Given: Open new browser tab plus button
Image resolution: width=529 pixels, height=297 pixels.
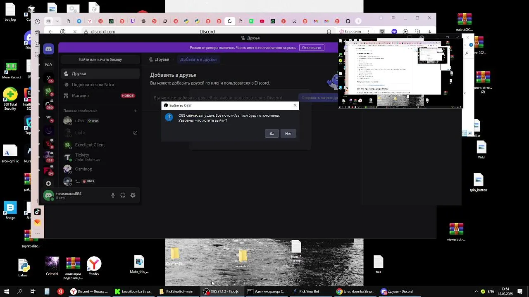Looking at the screenshot, I should coord(358,21).
